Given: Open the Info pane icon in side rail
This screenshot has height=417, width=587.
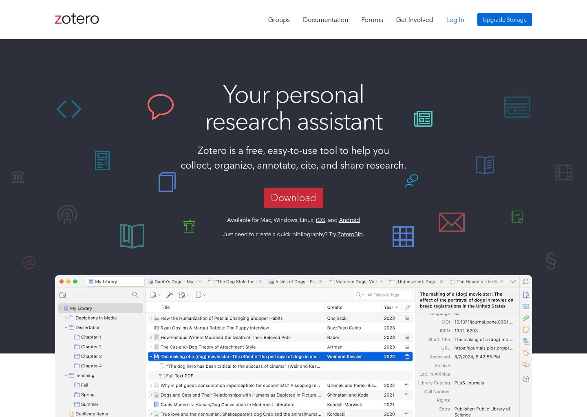Looking at the screenshot, I should pyautogui.click(x=526, y=295).
